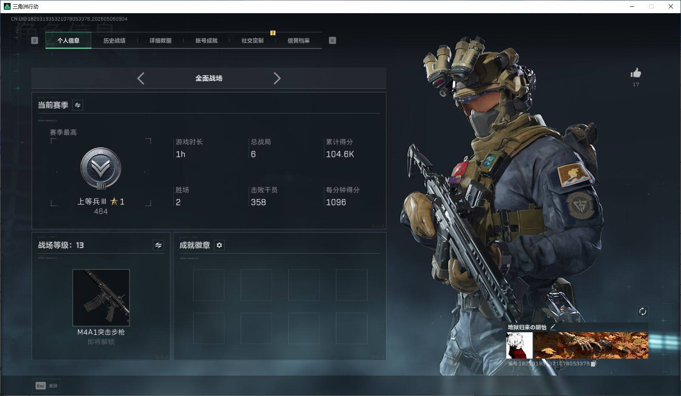Open the 历史战绩 tab
Screen dimensions: 681x396
coord(114,40)
